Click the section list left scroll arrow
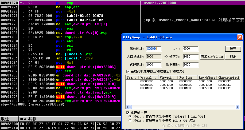The height and width of the screenshot is (130, 245). [128, 107]
